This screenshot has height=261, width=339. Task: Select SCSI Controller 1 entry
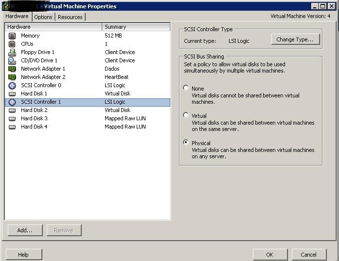point(88,102)
